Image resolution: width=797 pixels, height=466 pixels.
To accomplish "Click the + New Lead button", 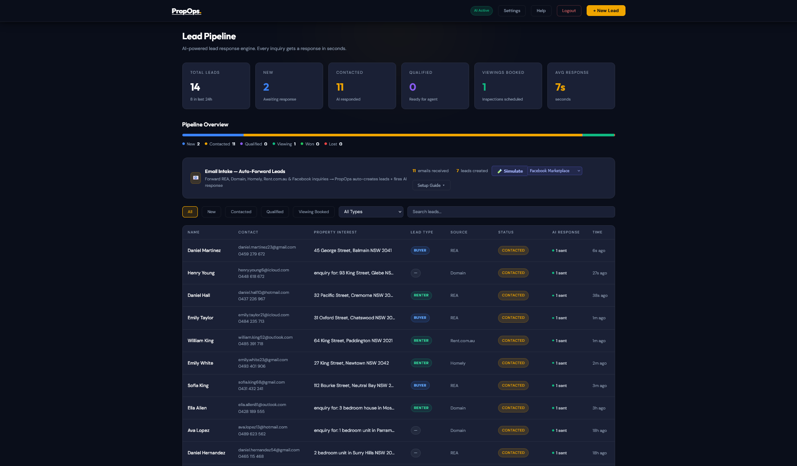I will pyautogui.click(x=606, y=10).
